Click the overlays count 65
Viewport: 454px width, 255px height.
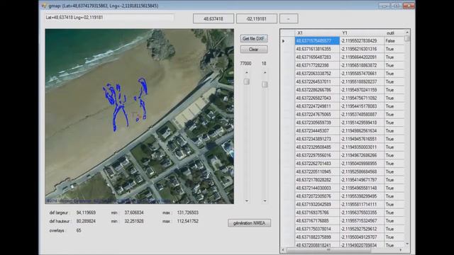pos(79,231)
